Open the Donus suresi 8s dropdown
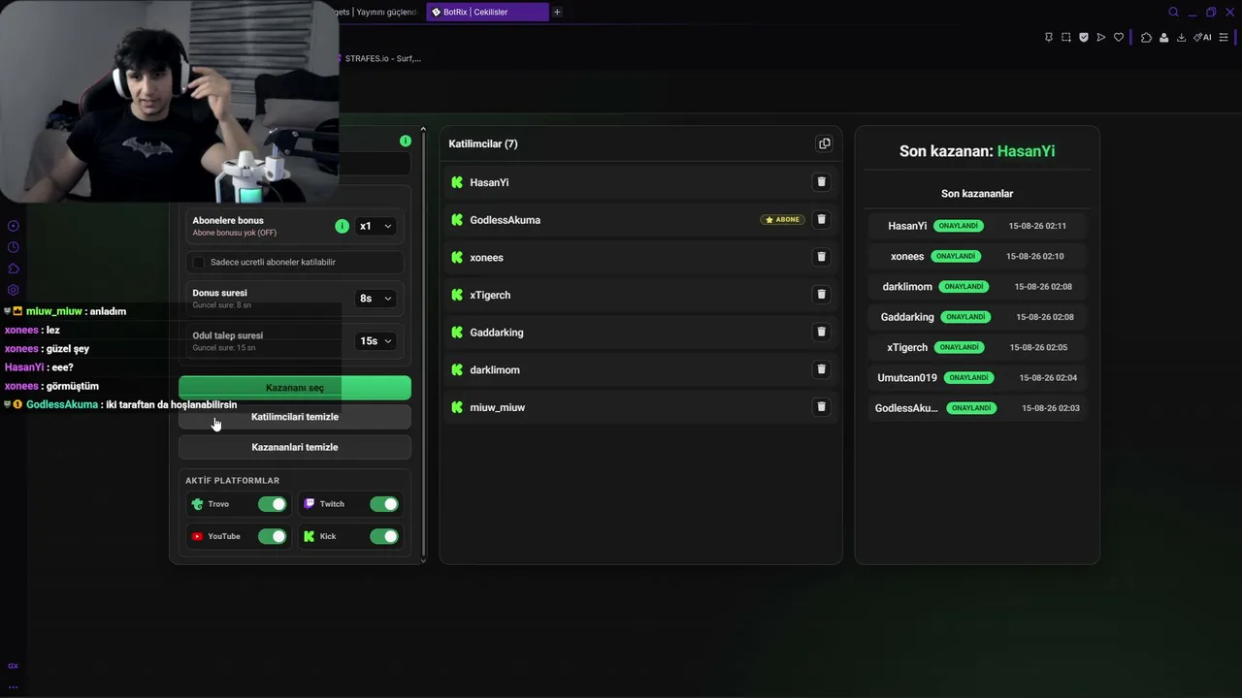Image resolution: width=1242 pixels, height=698 pixels. 376,299
